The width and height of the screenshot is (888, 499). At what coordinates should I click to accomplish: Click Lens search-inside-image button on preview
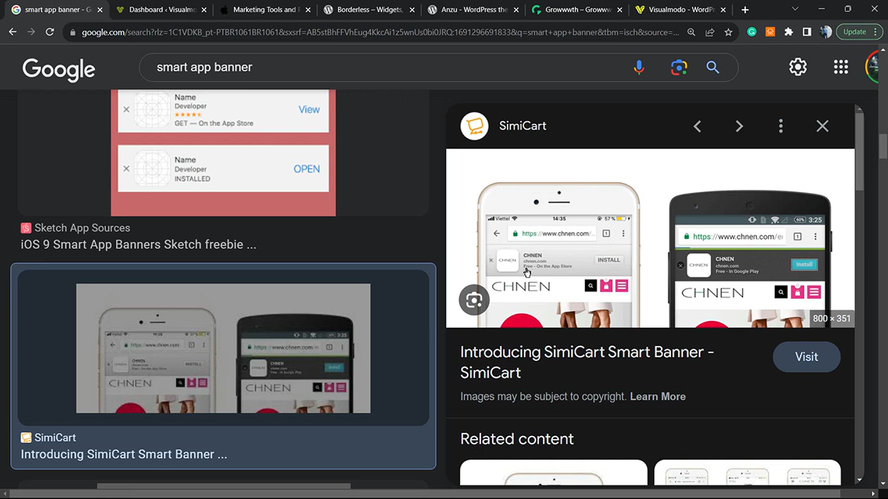tap(474, 300)
